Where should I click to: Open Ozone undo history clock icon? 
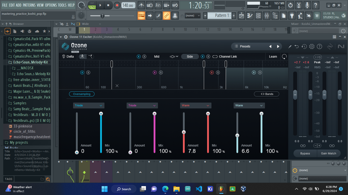tap(304, 46)
